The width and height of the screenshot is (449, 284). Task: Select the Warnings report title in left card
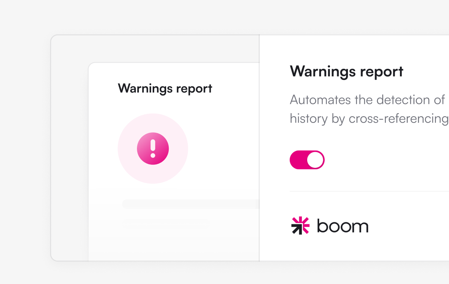pyautogui.click(x=165, y=89)
